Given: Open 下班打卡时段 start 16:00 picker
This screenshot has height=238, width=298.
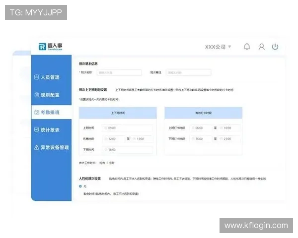Looking at the screenshot, I should coord(201,139).
